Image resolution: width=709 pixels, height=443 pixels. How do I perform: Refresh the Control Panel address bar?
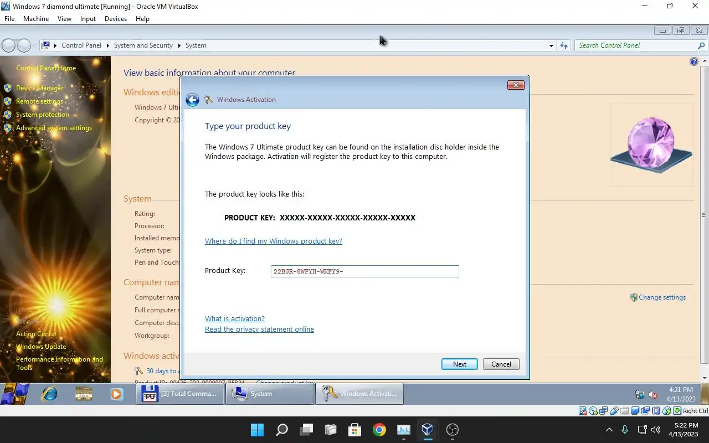(x=564, y=45)
